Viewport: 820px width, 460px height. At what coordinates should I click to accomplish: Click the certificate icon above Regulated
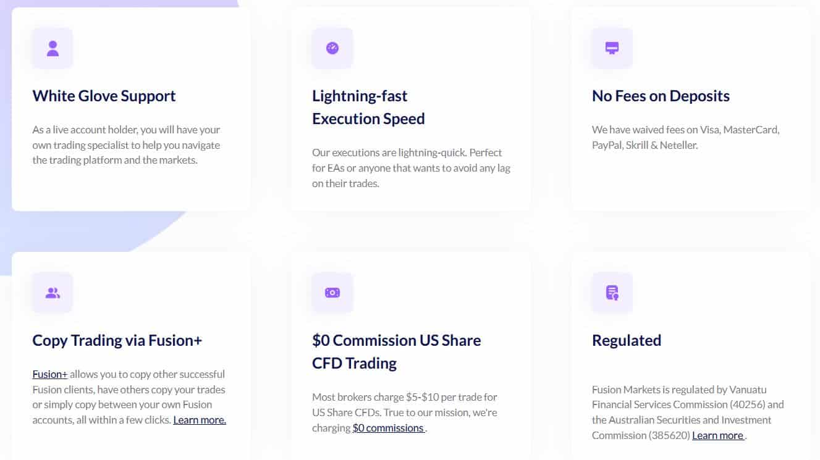tap(612, 293)
